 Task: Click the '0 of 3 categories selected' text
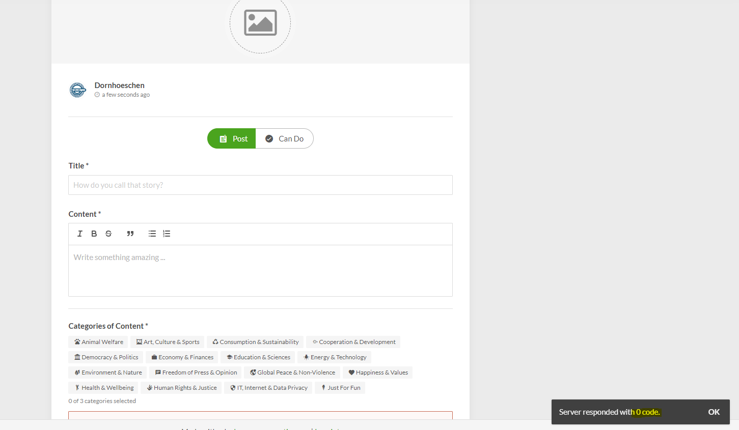(102, 401)
